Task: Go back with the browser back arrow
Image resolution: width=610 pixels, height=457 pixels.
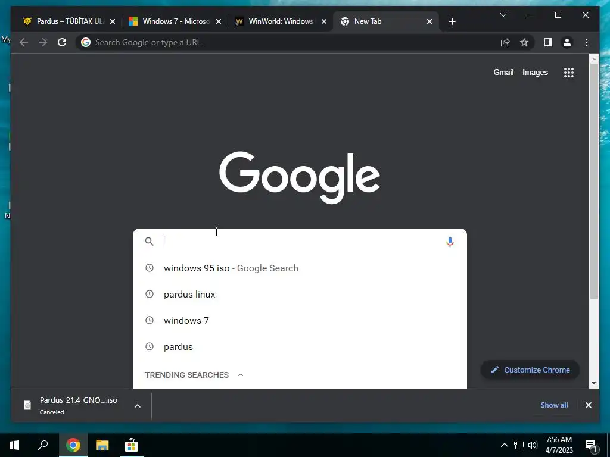Action: coord(24,42)
